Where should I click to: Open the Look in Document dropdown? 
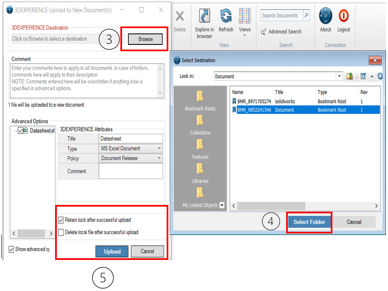339,76
